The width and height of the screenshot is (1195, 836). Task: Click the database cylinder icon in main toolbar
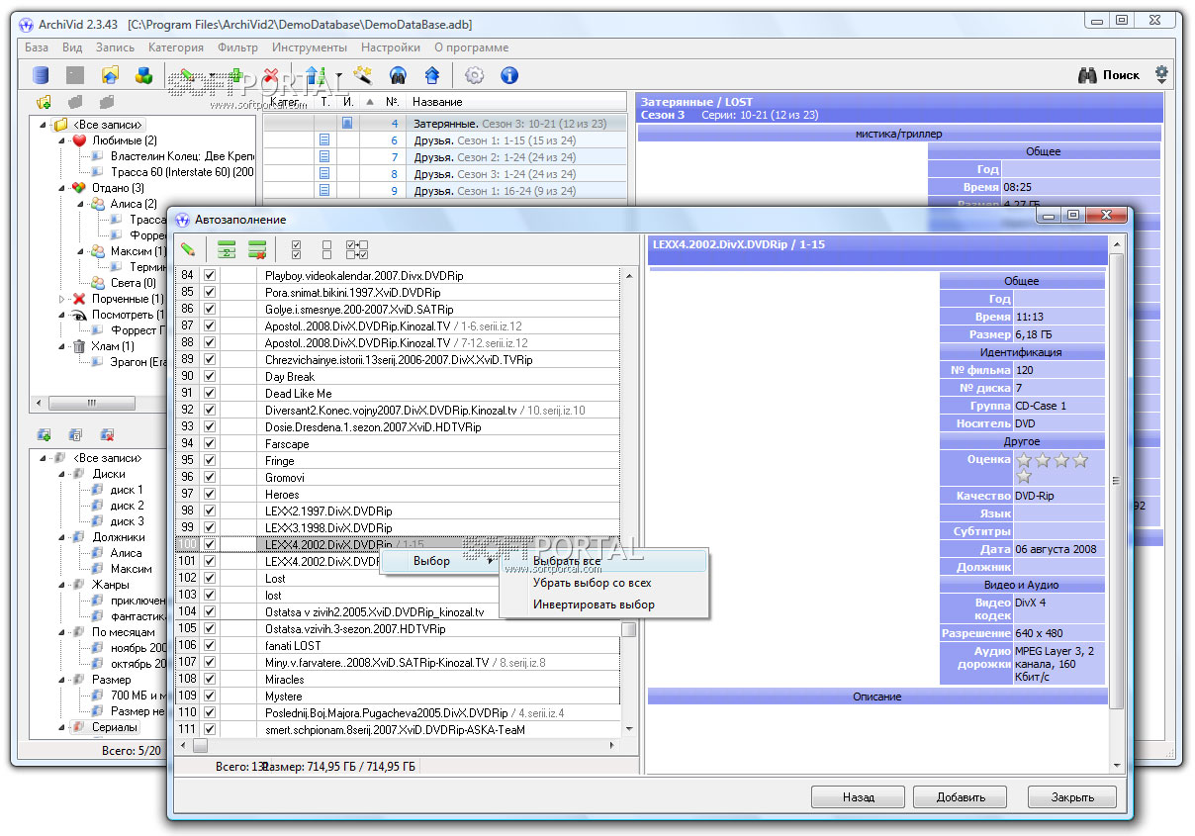coord(42,75)
